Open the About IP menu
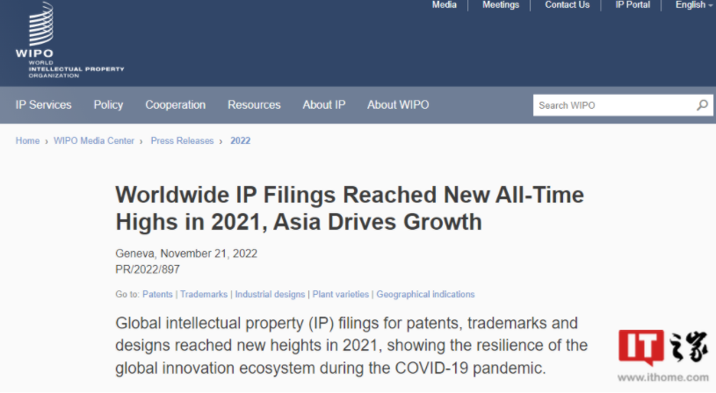The width and height of the screenshot is (716, 393). [323, 105]
